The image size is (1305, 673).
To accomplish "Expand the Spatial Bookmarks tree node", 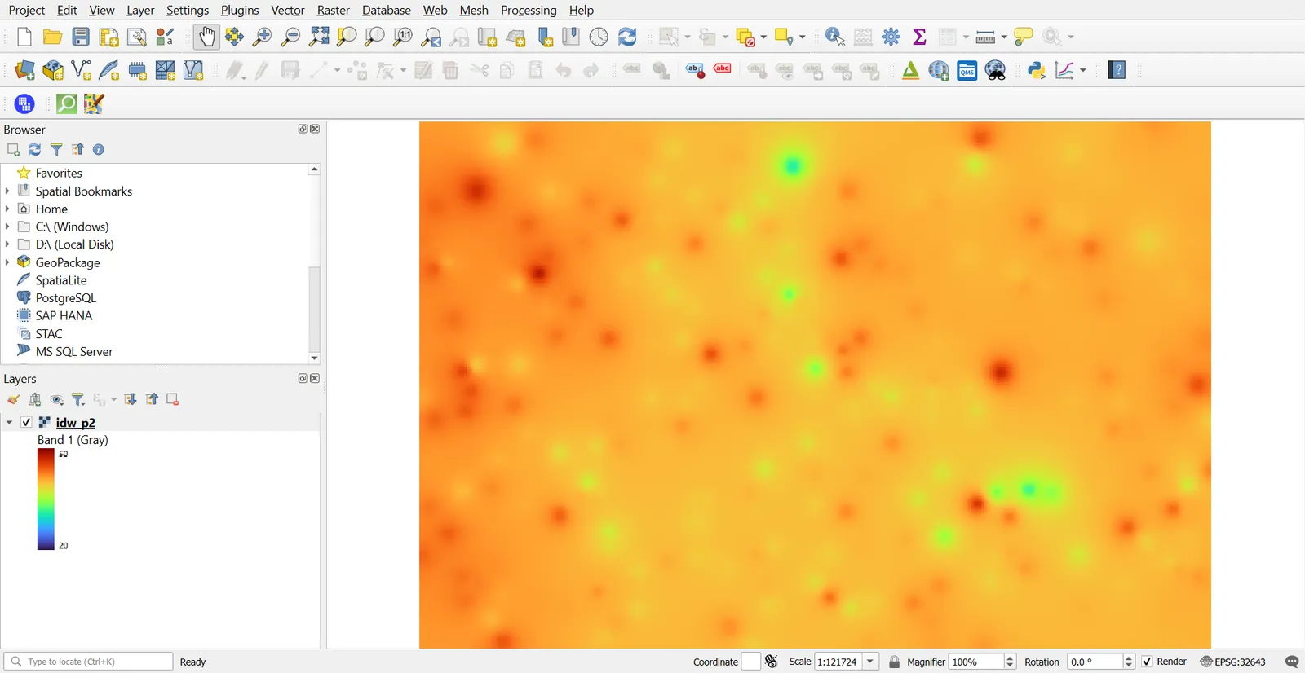I will coord(7,191).
